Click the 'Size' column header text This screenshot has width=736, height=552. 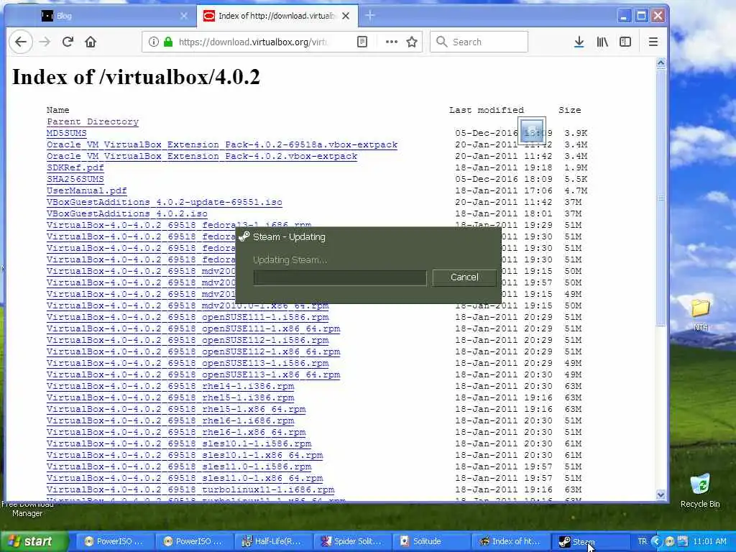coord(570,110)
